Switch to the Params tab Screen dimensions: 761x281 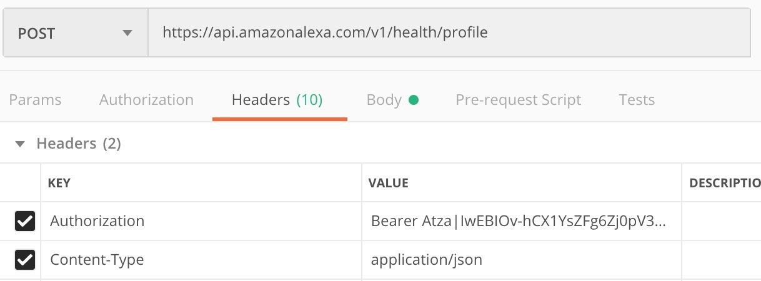coord(36,100)
